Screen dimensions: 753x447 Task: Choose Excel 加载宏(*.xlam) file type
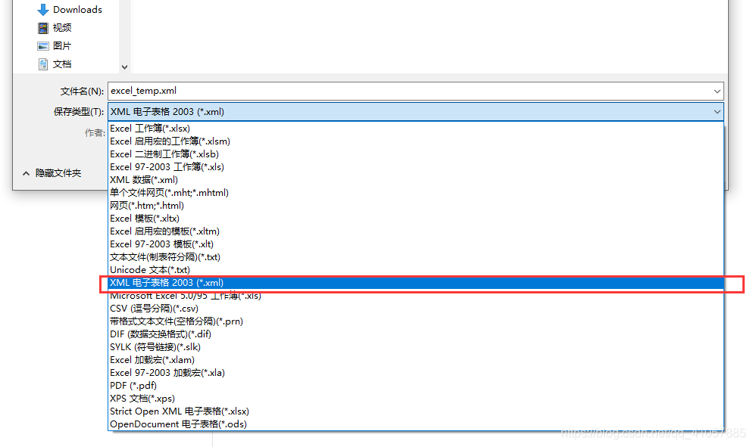[x=416, y=360]
